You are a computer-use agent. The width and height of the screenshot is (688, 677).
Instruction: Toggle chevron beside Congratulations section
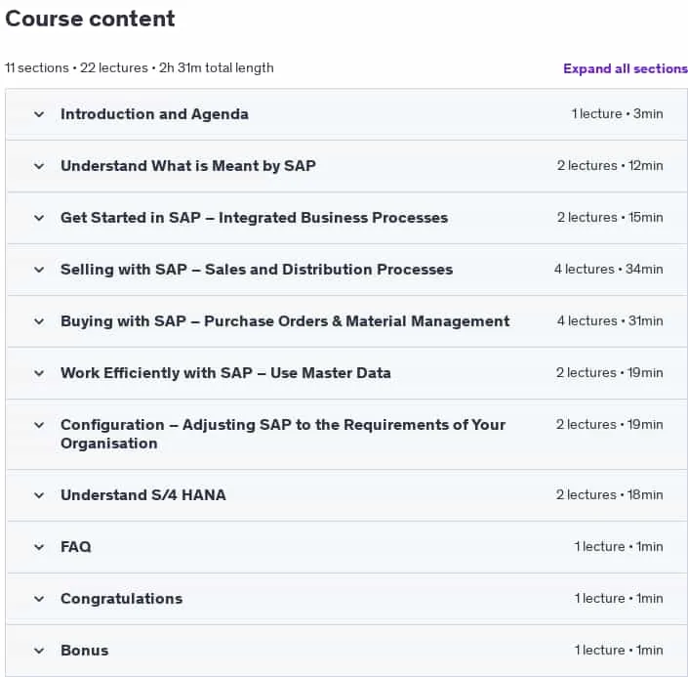[x=39, y=599]
